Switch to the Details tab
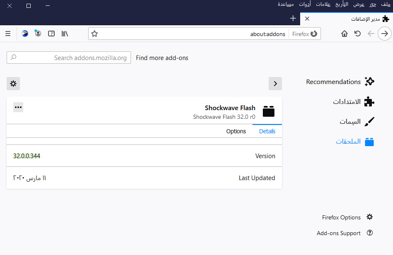393x255 pixels. tap(267, 131)
